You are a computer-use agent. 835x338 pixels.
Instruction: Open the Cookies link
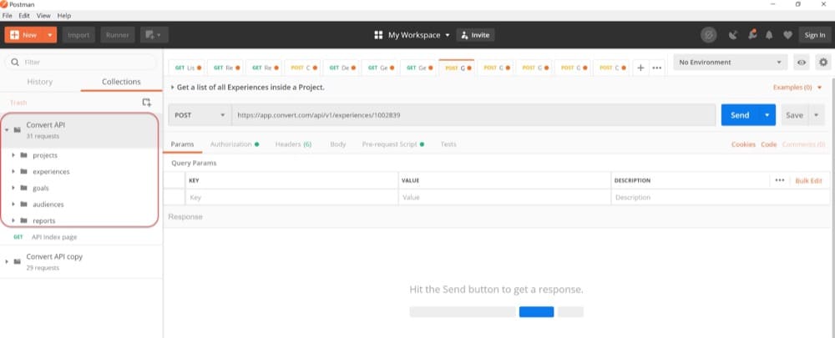pos(743,144)
